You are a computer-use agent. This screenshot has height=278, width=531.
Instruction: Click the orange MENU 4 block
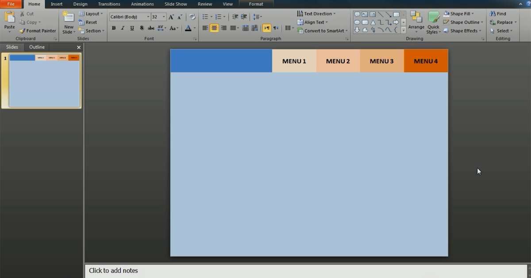click(x=426, y=61)
